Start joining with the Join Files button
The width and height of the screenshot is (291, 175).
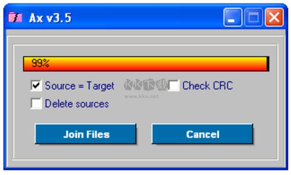[86, 134]
